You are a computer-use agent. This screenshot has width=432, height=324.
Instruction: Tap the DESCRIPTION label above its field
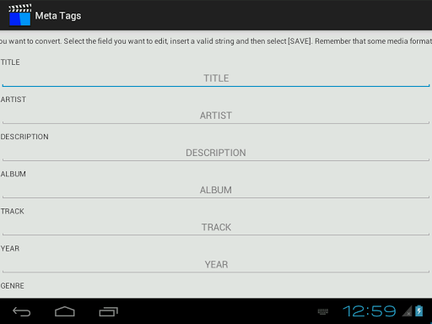[x=24, y=137]
